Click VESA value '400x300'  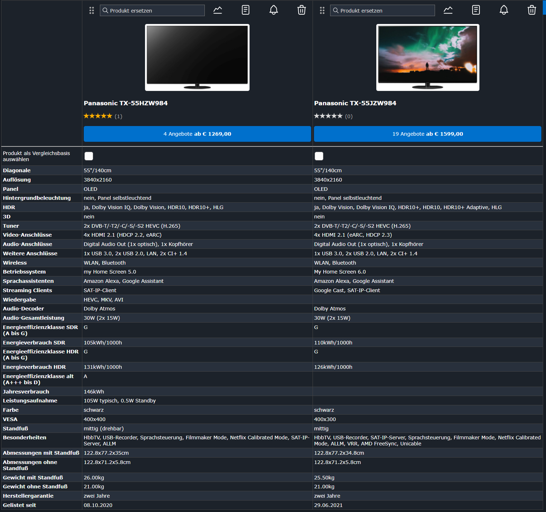pyautogui.click(x=325, y=419)
